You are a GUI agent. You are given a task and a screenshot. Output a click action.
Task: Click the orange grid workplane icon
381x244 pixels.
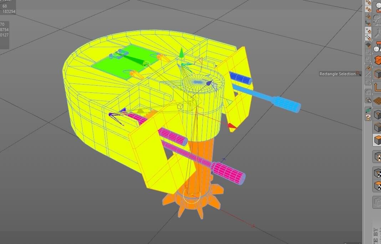[x=377, y=101]
